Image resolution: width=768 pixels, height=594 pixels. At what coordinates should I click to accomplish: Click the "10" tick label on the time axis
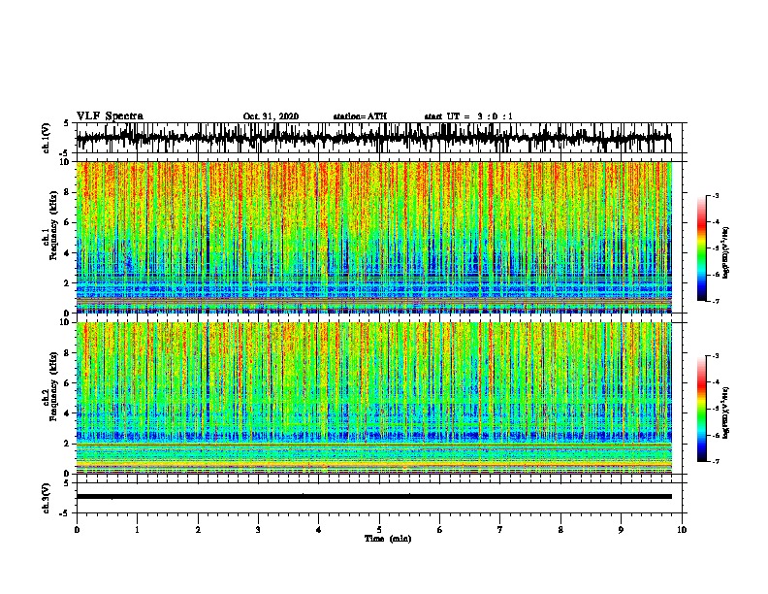[x=682, y=530]
